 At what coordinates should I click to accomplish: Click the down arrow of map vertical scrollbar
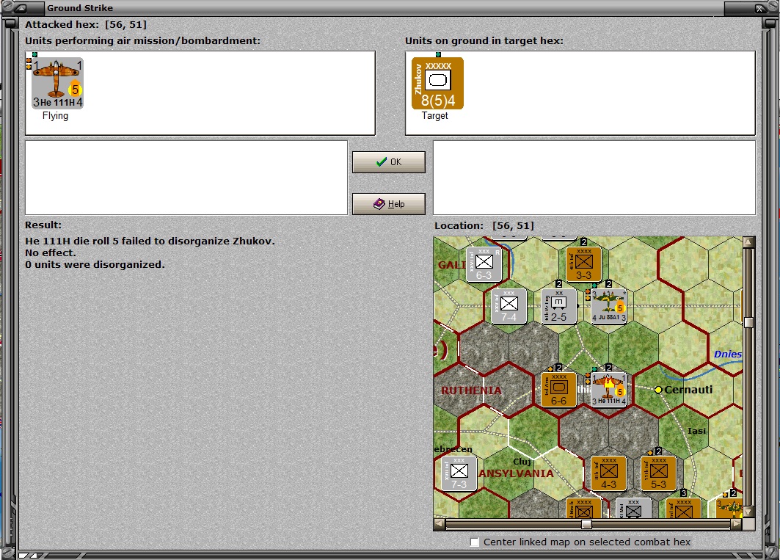[748, 512]
